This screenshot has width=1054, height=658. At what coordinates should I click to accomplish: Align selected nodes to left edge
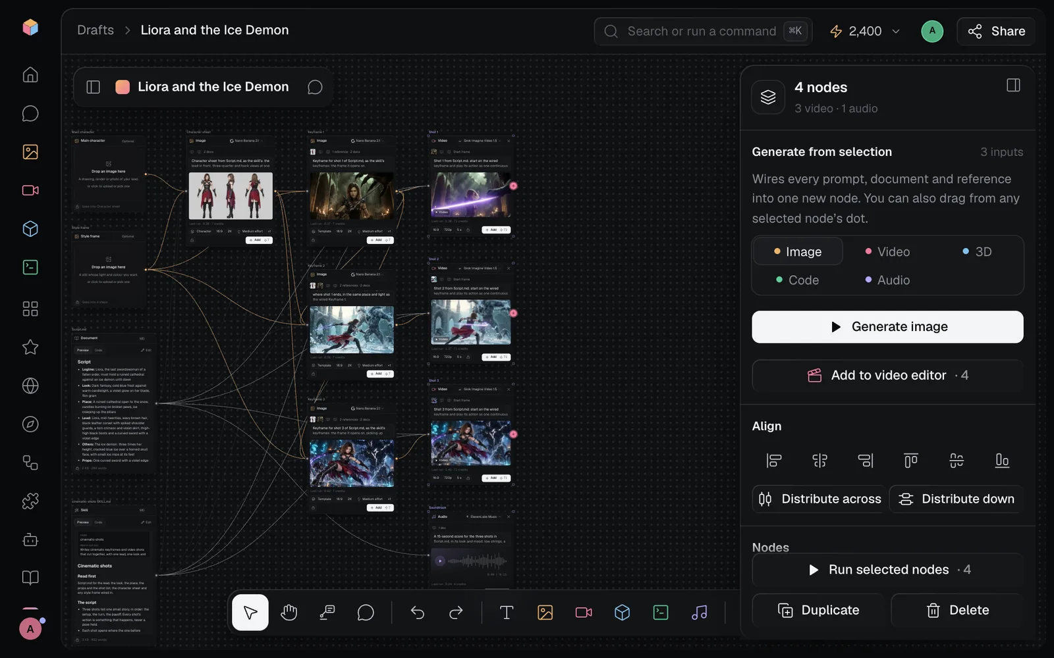774,461
